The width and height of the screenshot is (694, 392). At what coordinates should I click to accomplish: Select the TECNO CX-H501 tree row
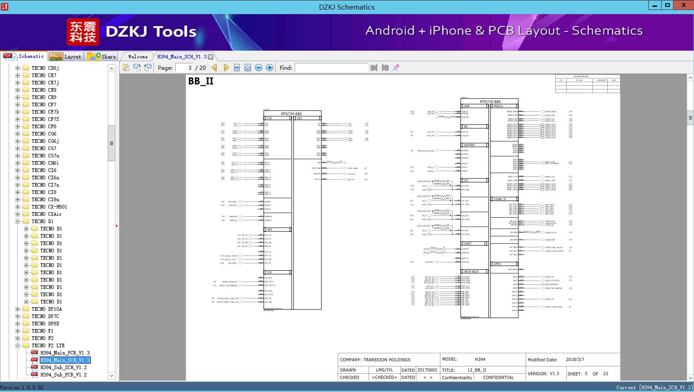tap(49, 207)
